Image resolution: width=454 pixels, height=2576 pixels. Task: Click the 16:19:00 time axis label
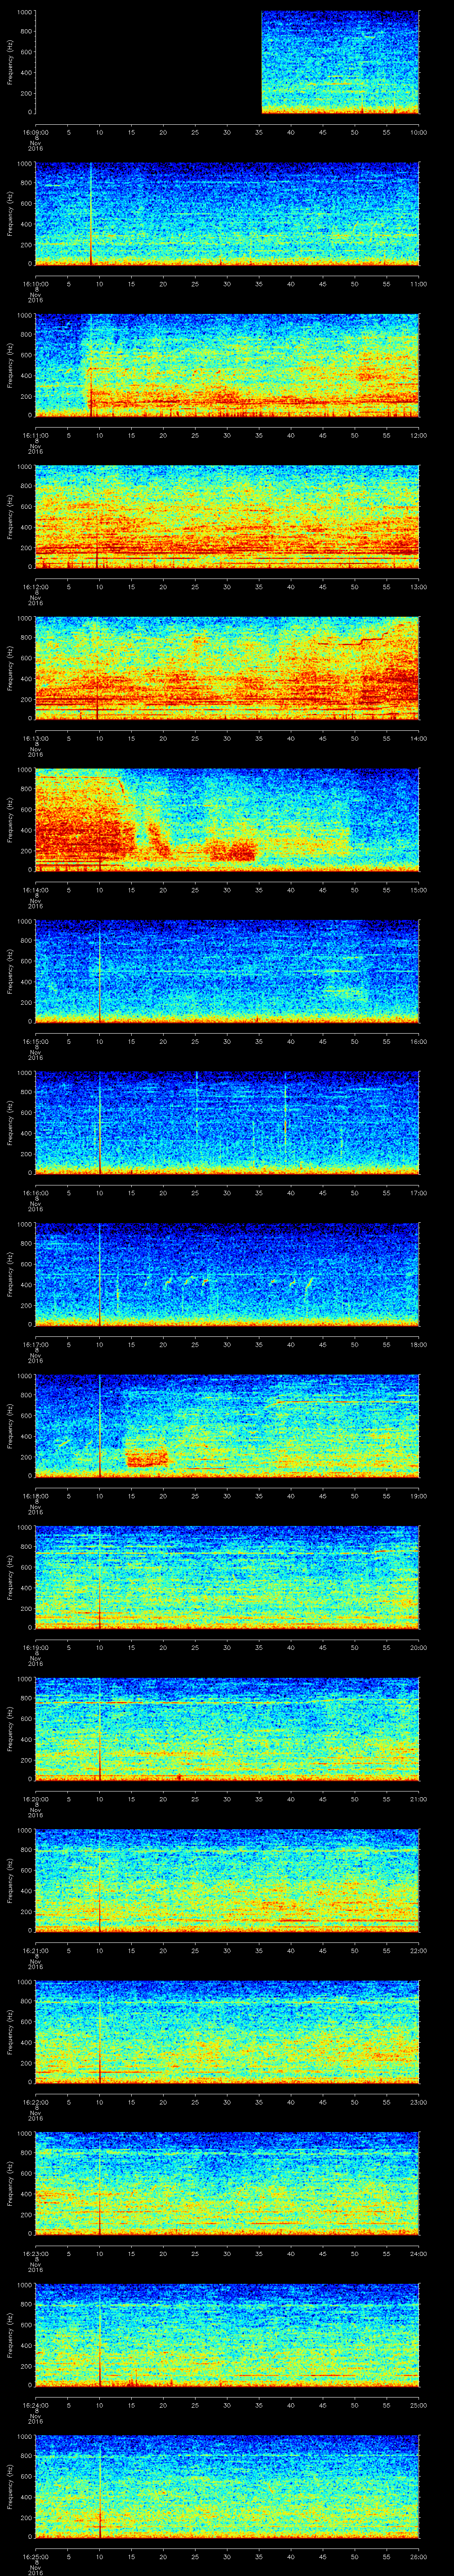[35, 1647]
